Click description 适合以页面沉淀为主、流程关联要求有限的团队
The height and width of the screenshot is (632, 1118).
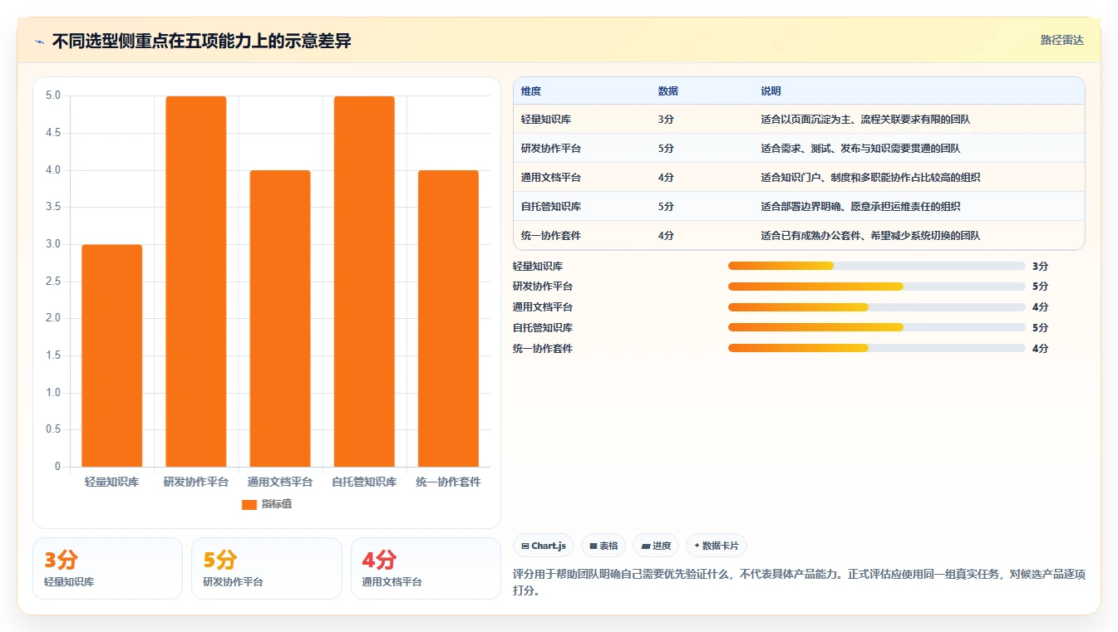coord(865,120)
